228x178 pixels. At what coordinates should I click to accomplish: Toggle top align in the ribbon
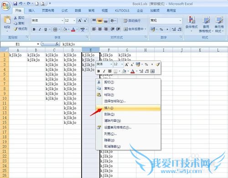(x=94, y=21)
